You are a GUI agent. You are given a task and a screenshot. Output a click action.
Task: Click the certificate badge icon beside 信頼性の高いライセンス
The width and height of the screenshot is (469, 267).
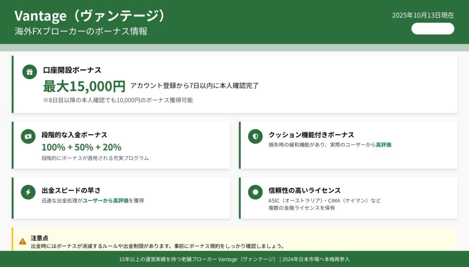click(255, 192)
